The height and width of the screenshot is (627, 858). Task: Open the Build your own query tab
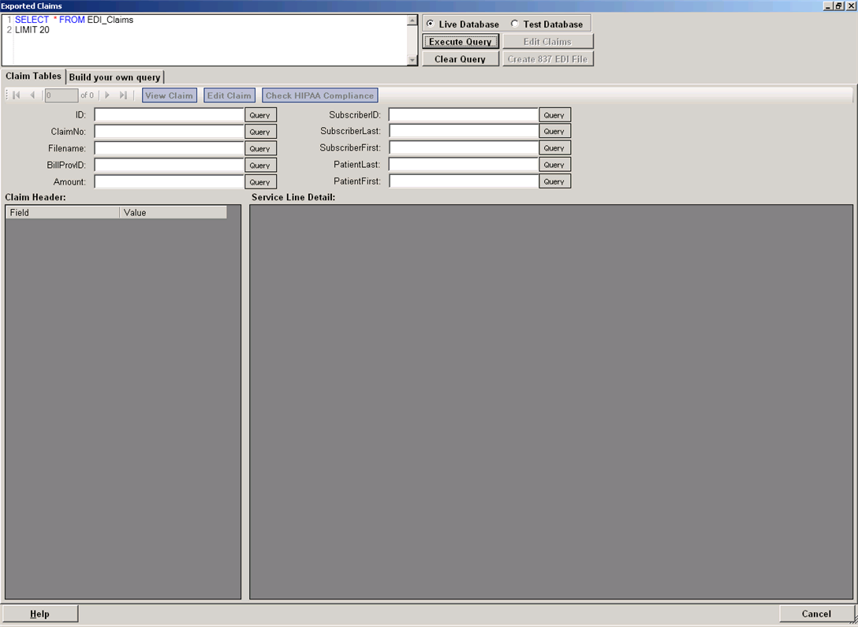click(115, 77)
